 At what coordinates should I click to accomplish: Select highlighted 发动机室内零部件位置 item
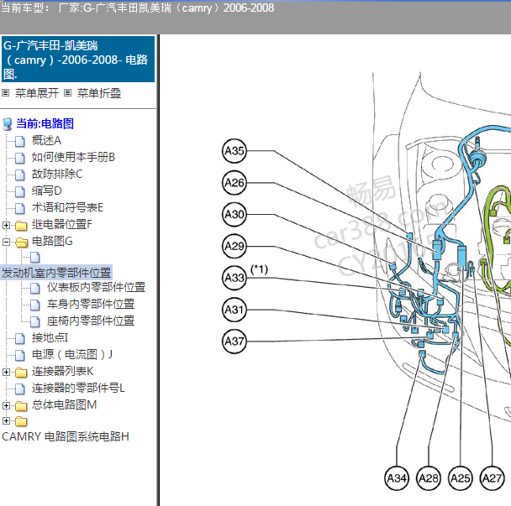56,273
